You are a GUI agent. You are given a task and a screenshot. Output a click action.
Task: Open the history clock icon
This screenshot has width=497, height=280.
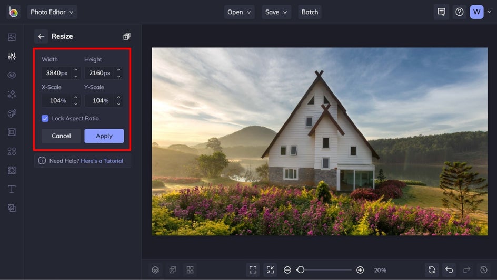click(484, 269)
